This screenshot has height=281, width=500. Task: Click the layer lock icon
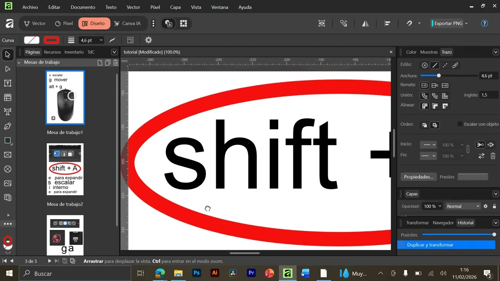click(495, 206)
